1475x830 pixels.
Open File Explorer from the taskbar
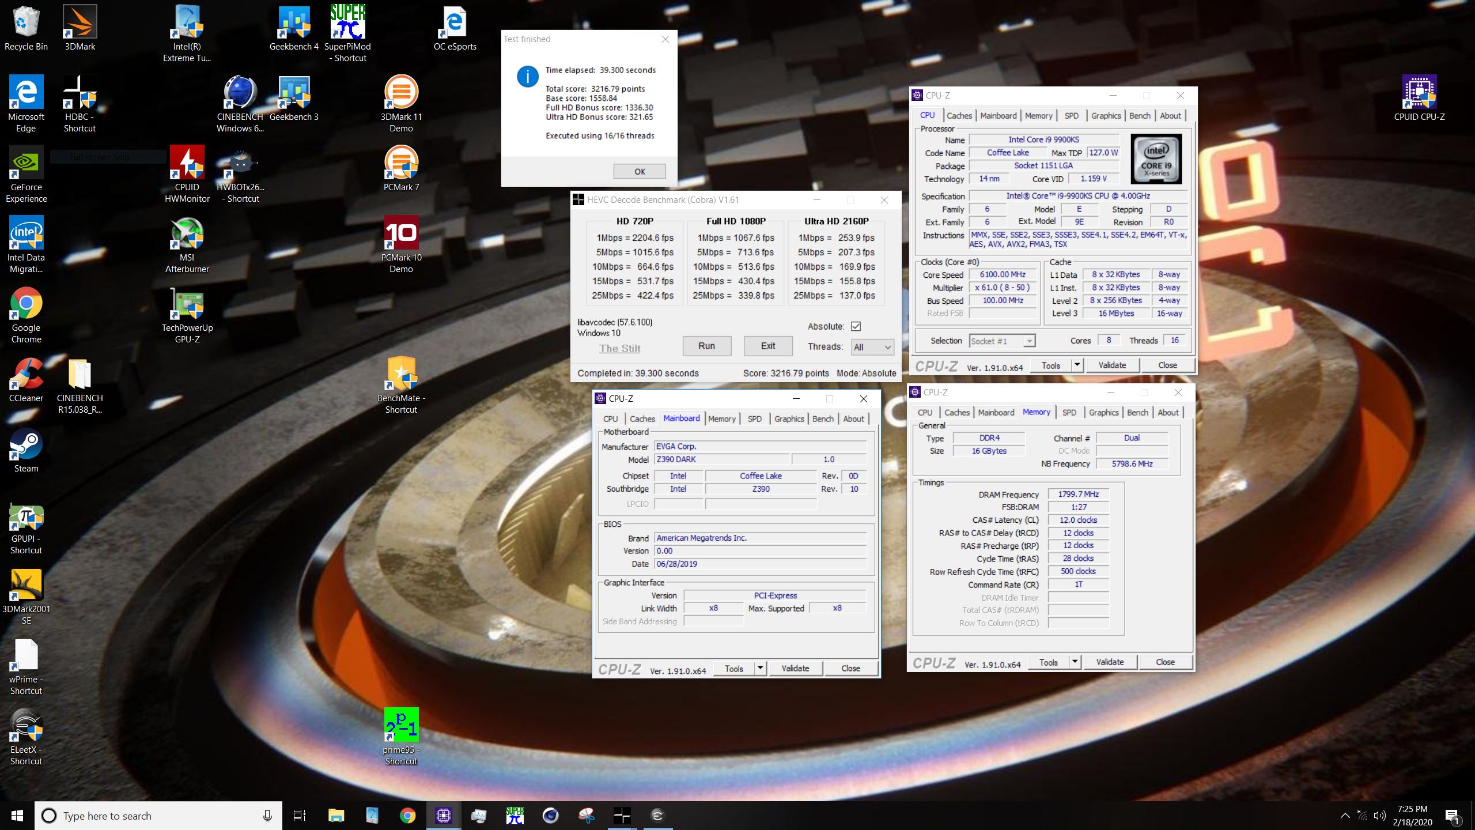(336, 816)
